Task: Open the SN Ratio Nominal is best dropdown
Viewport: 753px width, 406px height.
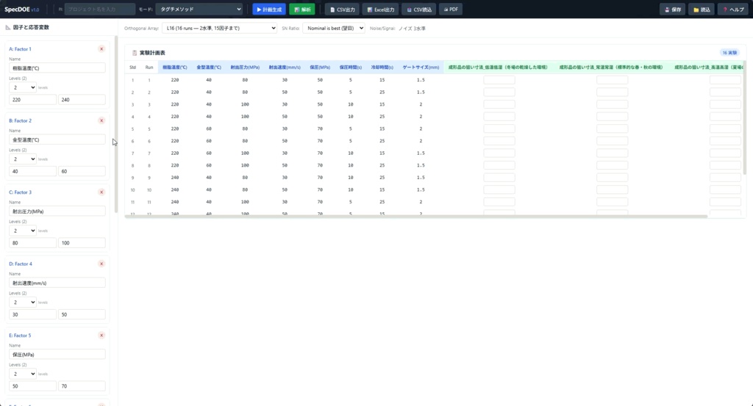Action: 334,29
